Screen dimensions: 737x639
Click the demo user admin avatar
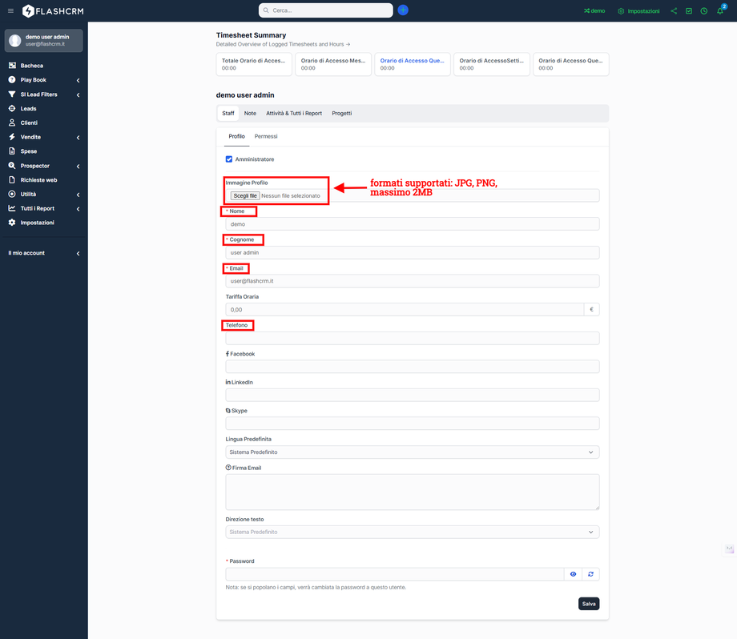[x=15, y=40]
